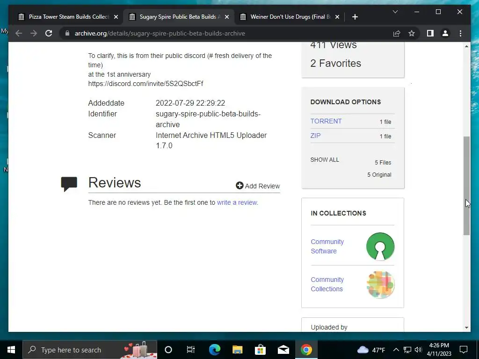The image size is (479, 359).
Task: Close the Weiner Don't Use Drugs tab
Action: [x=337, y=17]
